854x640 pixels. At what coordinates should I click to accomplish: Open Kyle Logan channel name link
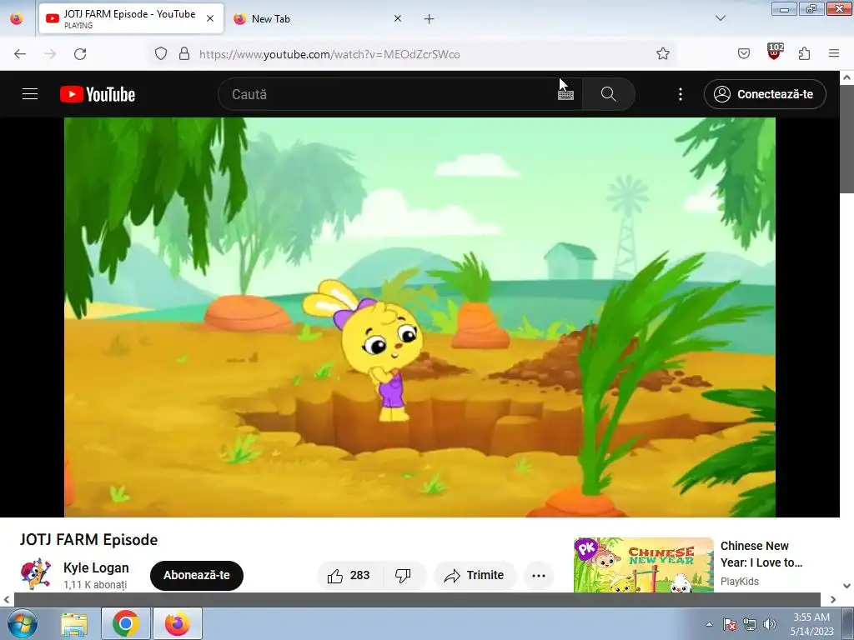(96, 567)
